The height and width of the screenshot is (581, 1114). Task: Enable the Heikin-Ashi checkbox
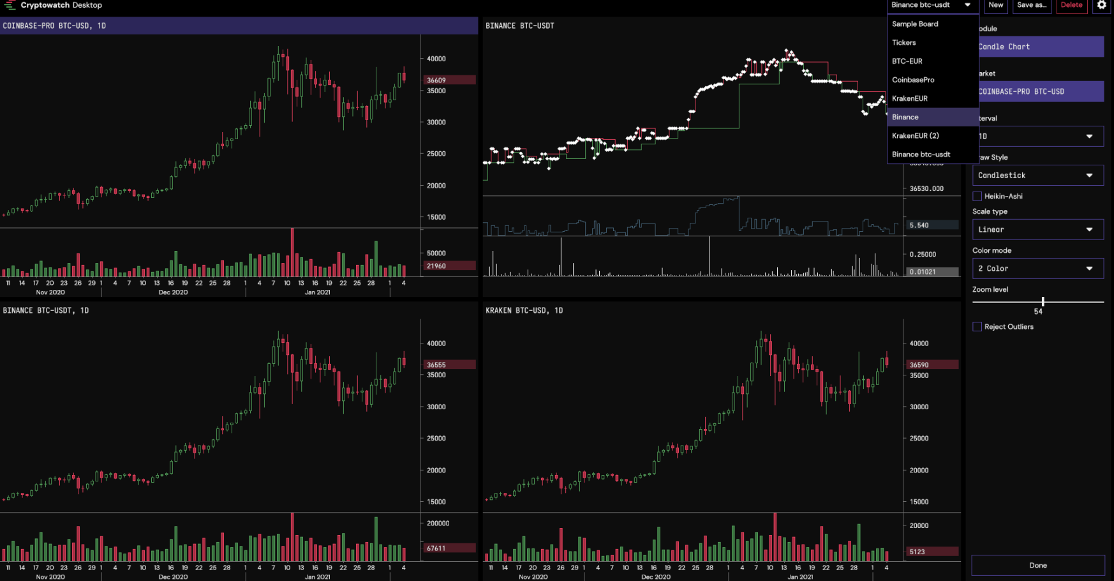pos(977,196)
